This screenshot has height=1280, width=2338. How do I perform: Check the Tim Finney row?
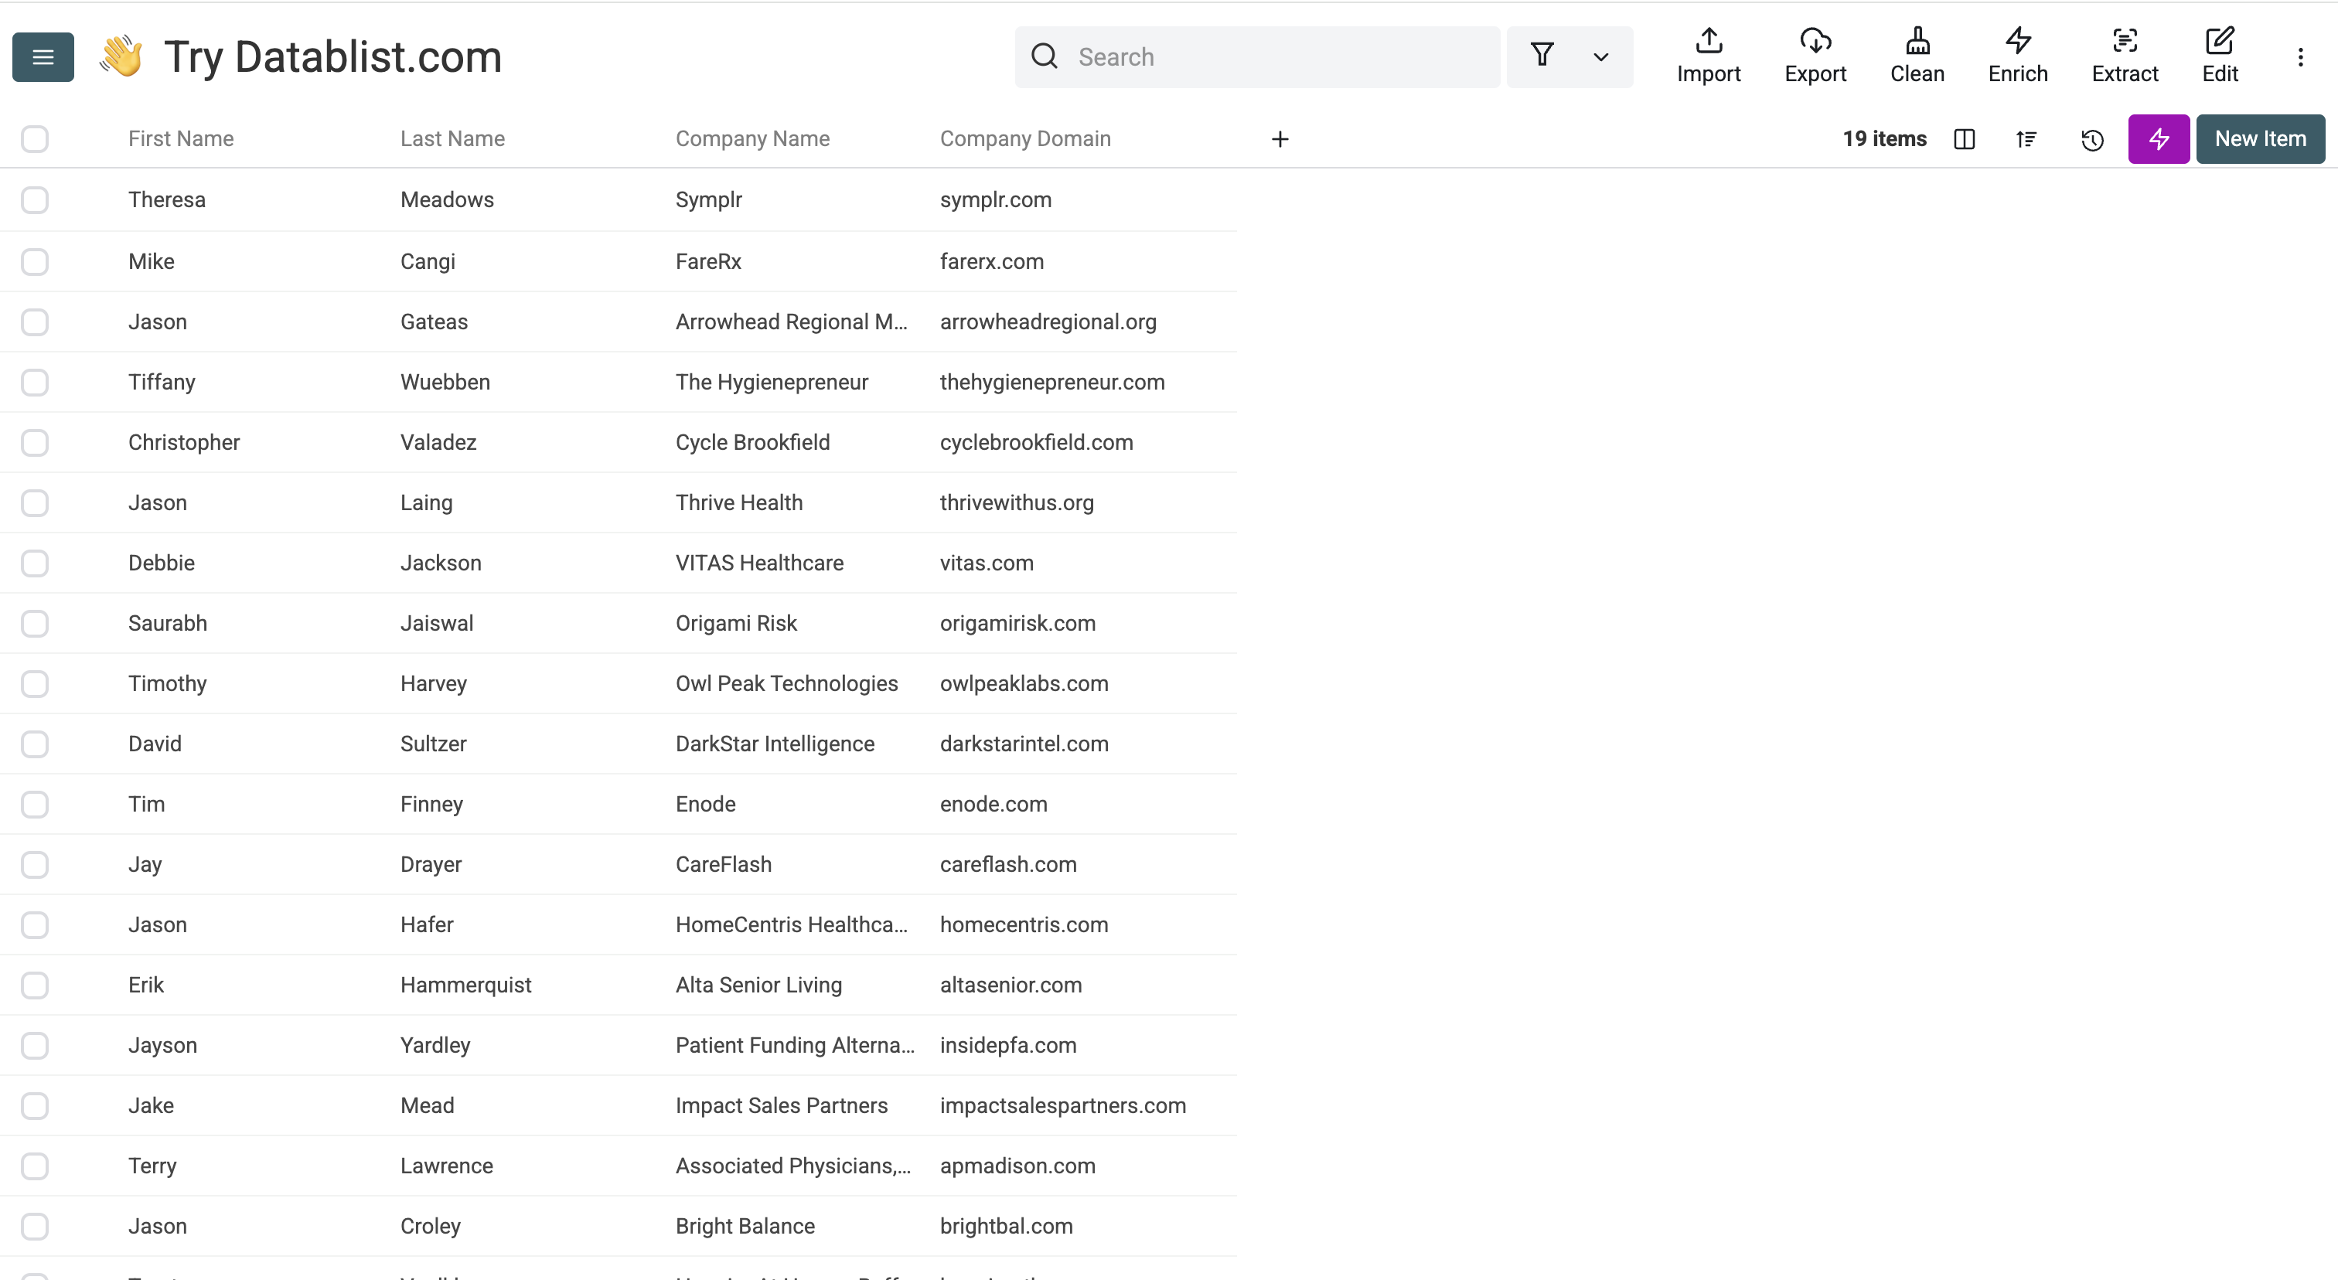(x=35, y=805)
